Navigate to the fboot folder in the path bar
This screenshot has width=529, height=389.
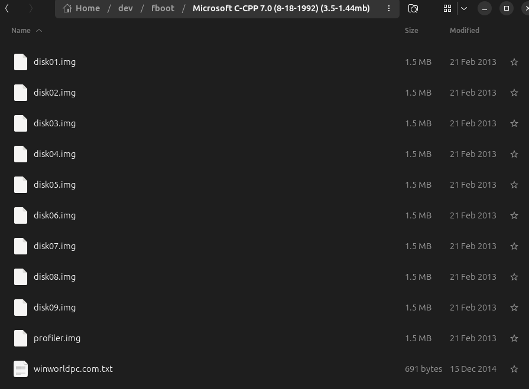[163, 8]
